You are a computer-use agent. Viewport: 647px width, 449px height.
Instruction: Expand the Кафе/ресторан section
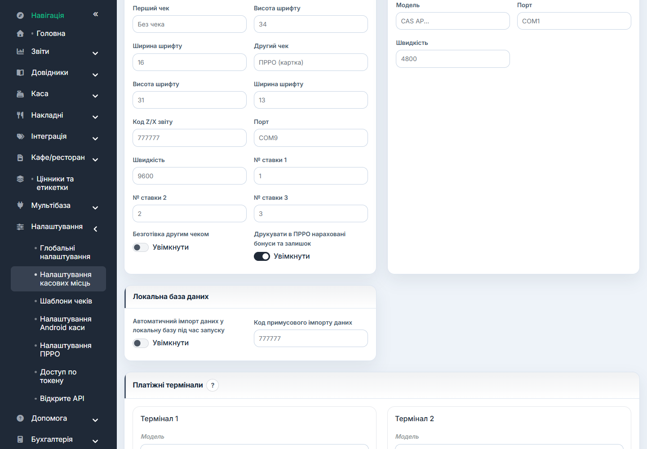(95, 159)
